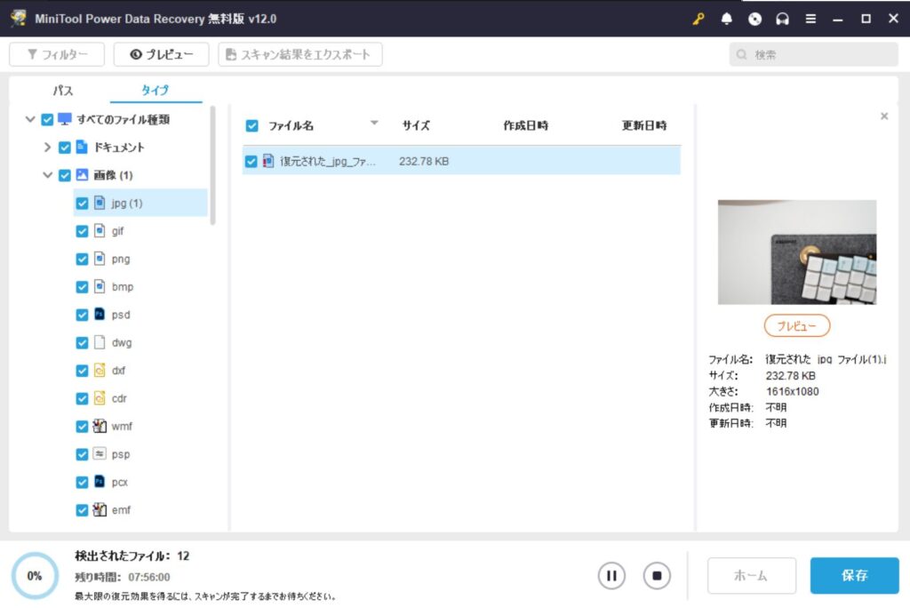The height and width of the screenshot is (608, 910).
Task: Click the document folder icon
Action: (82, 147)
